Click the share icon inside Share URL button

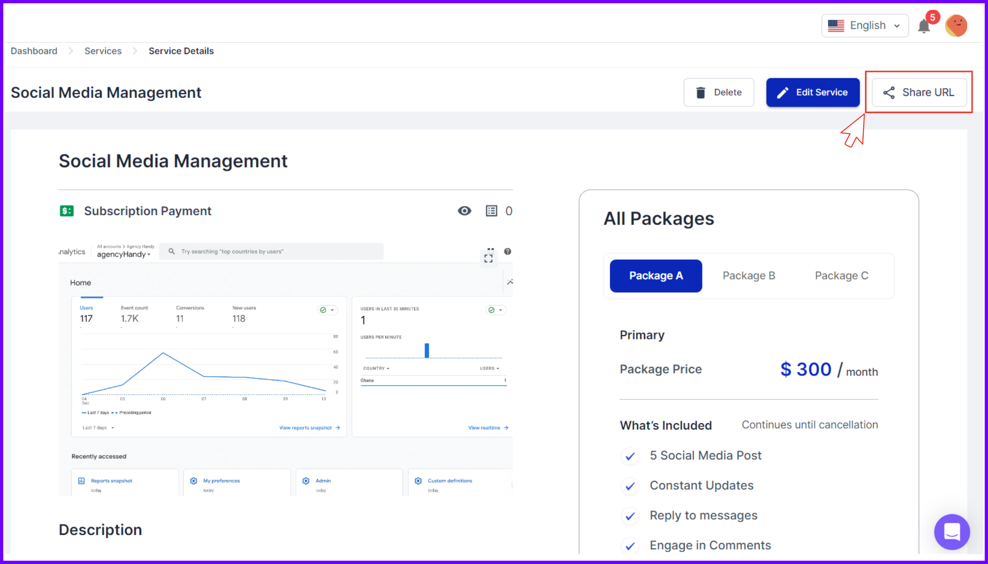click(889, 92)
